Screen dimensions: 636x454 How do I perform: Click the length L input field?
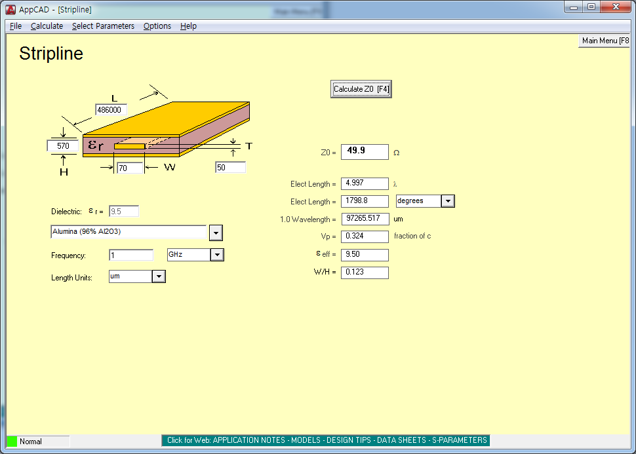pos(111,110)
